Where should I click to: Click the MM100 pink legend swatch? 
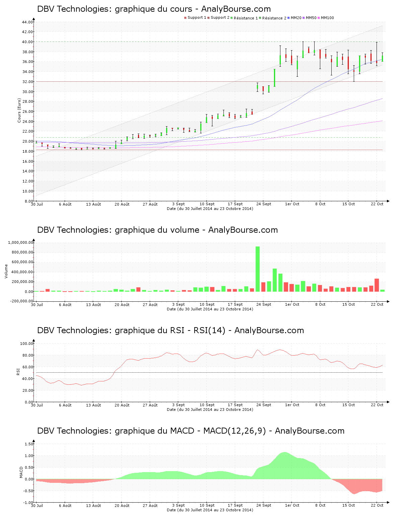coord(319,18)
